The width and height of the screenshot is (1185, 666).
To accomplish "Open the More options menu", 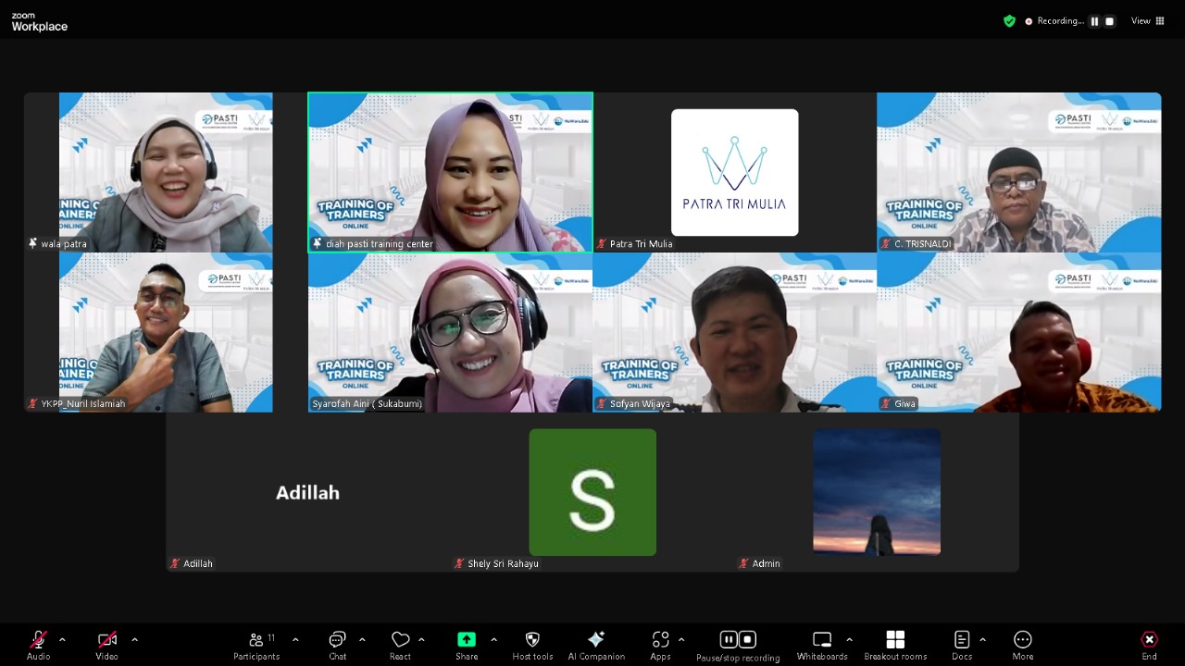I will [1022, 644].
